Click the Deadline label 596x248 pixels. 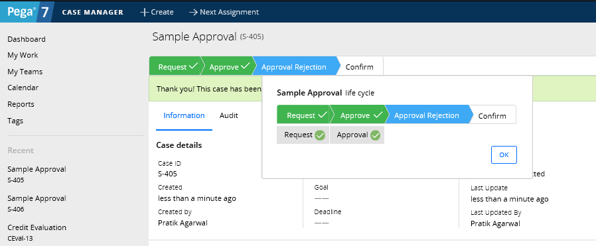328,212
